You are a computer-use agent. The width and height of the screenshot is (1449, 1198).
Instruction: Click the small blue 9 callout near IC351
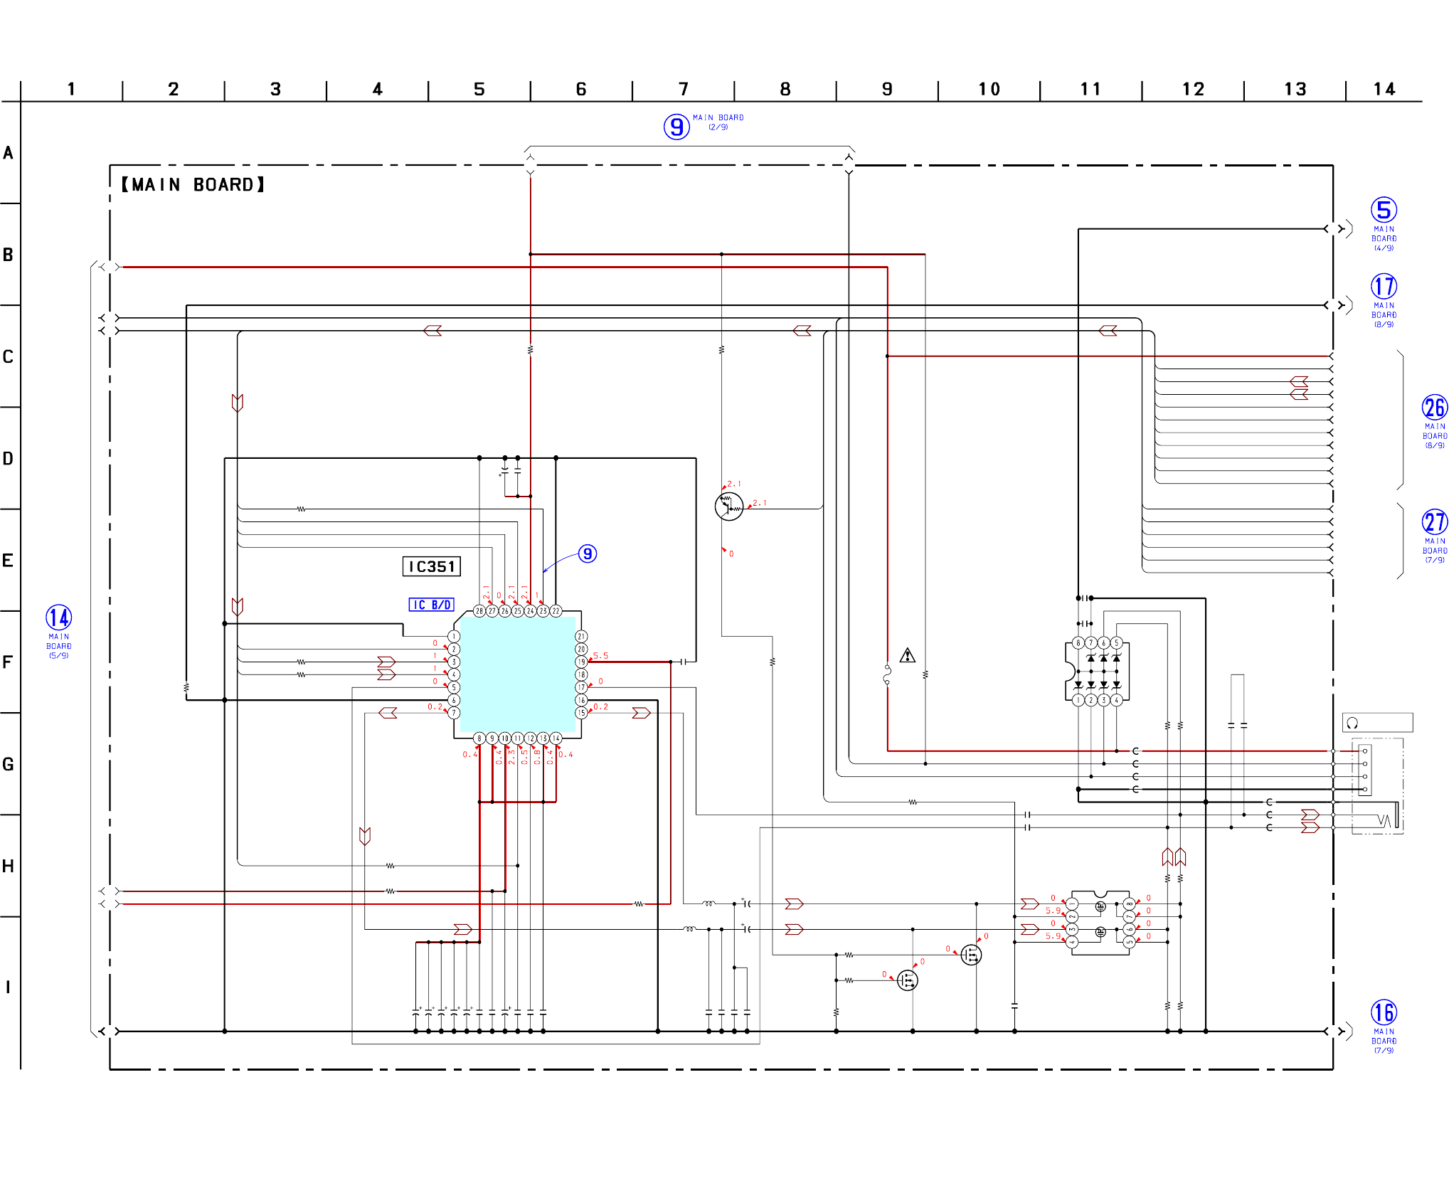587,553
